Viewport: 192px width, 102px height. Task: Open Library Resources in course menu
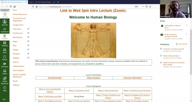point(20,14)
